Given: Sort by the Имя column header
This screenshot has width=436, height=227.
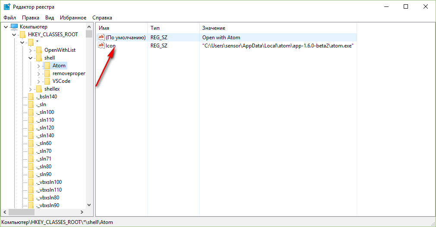Looking at the screenshot, I should click(x=122, y=28).
